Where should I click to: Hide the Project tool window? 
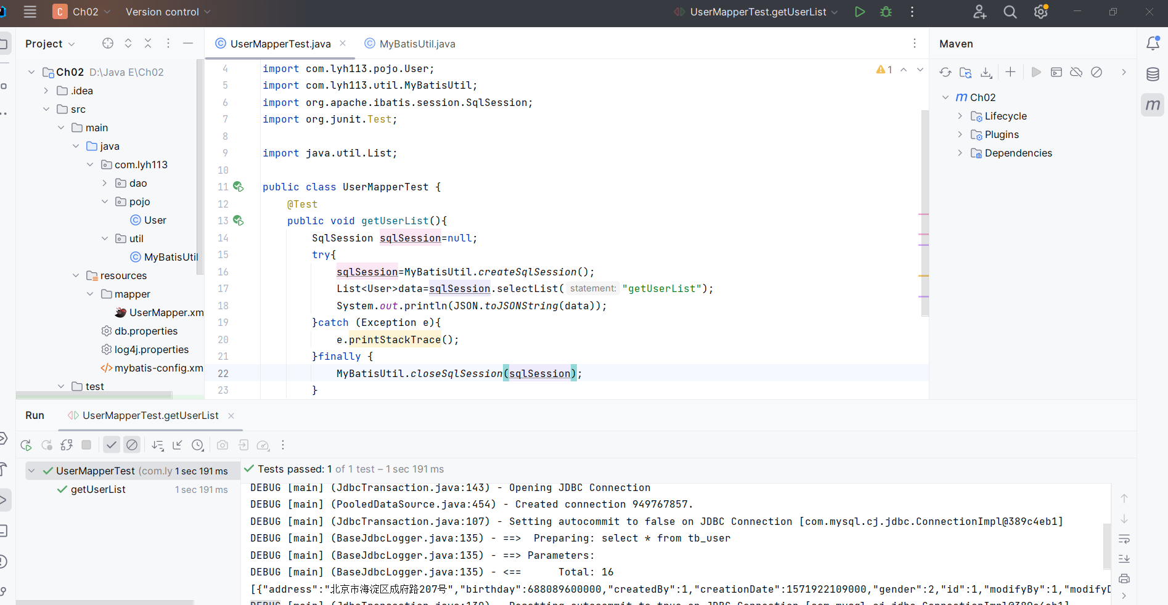pos(188,43)
